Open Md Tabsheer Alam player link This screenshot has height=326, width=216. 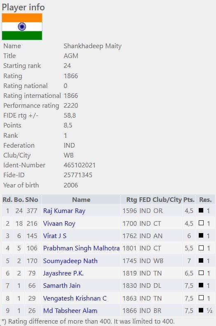(x=70, y=310)
